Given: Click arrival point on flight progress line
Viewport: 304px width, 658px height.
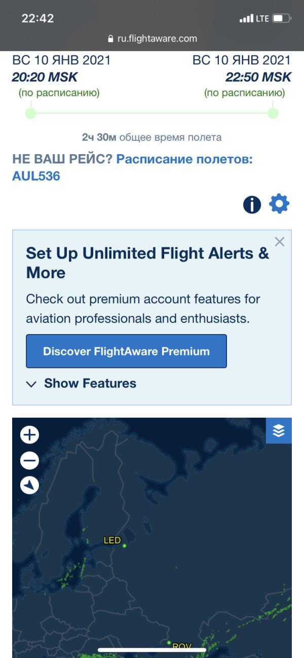Looking at the screenshot, I should coord(273,113).
